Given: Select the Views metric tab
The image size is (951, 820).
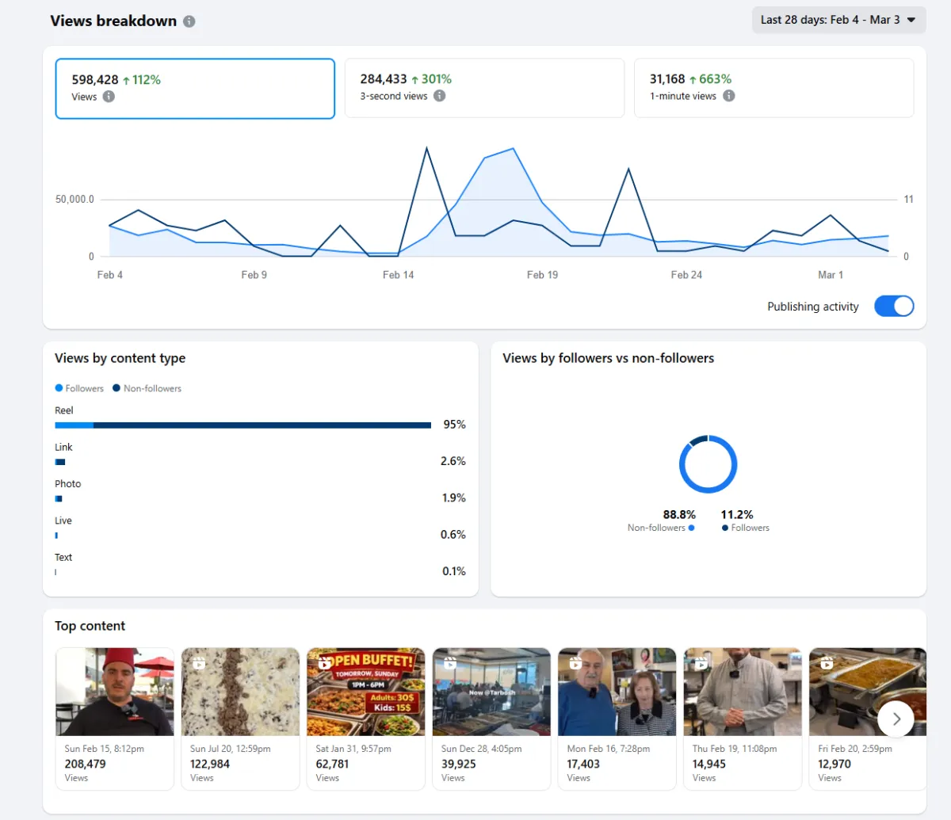Looking at the screenshot, I should (195, 88).
